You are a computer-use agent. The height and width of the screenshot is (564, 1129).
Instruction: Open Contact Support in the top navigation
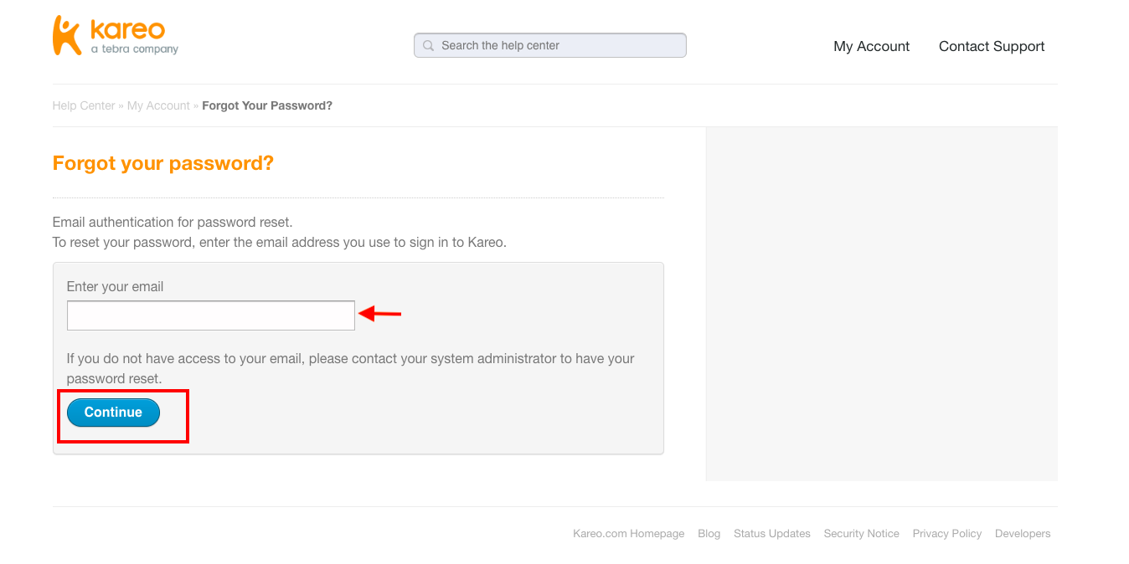tap(992, 47)
